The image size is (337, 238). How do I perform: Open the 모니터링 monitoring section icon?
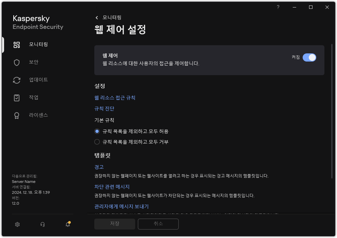pos(16,45)
